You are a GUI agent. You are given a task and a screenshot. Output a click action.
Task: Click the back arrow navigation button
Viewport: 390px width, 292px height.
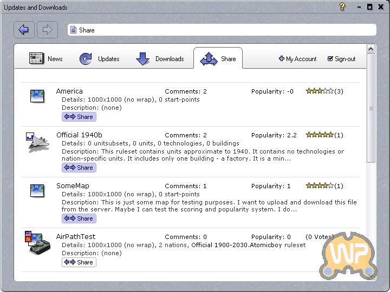24,30
